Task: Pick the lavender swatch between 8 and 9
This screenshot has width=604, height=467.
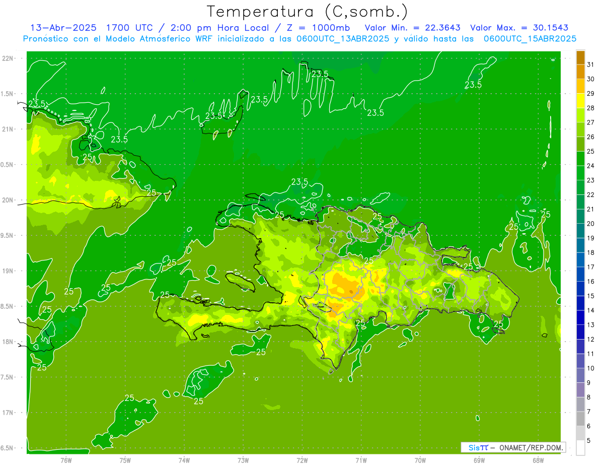Action: click(580, 390)
